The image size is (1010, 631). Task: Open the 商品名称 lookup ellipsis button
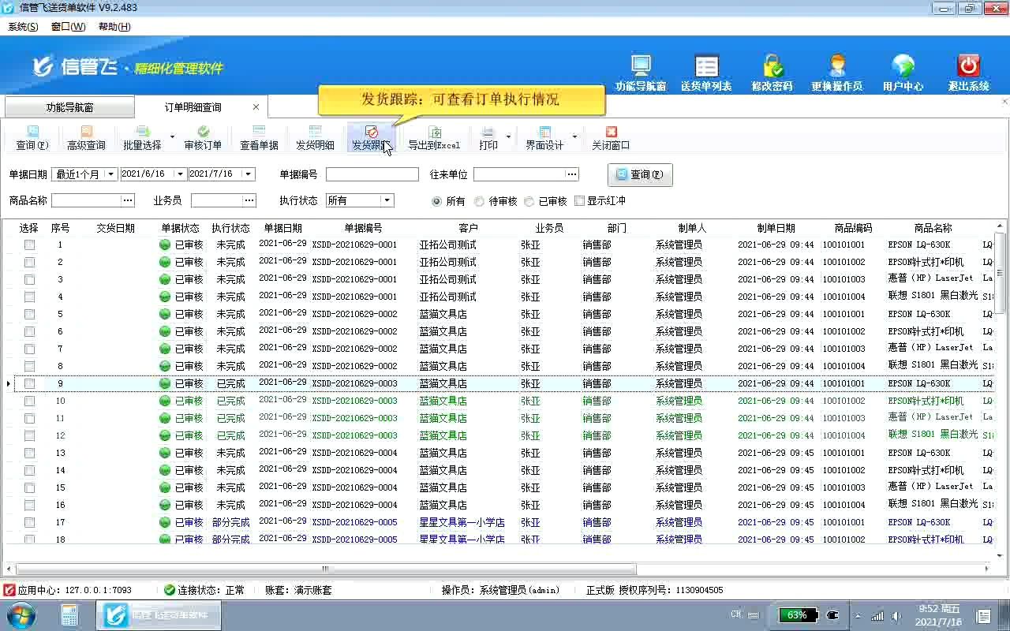(128, 200)
